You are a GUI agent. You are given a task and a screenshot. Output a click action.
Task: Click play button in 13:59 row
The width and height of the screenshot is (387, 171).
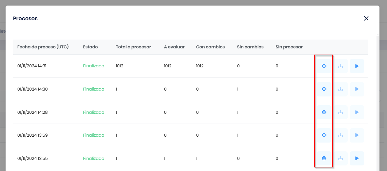coord(357,135)
